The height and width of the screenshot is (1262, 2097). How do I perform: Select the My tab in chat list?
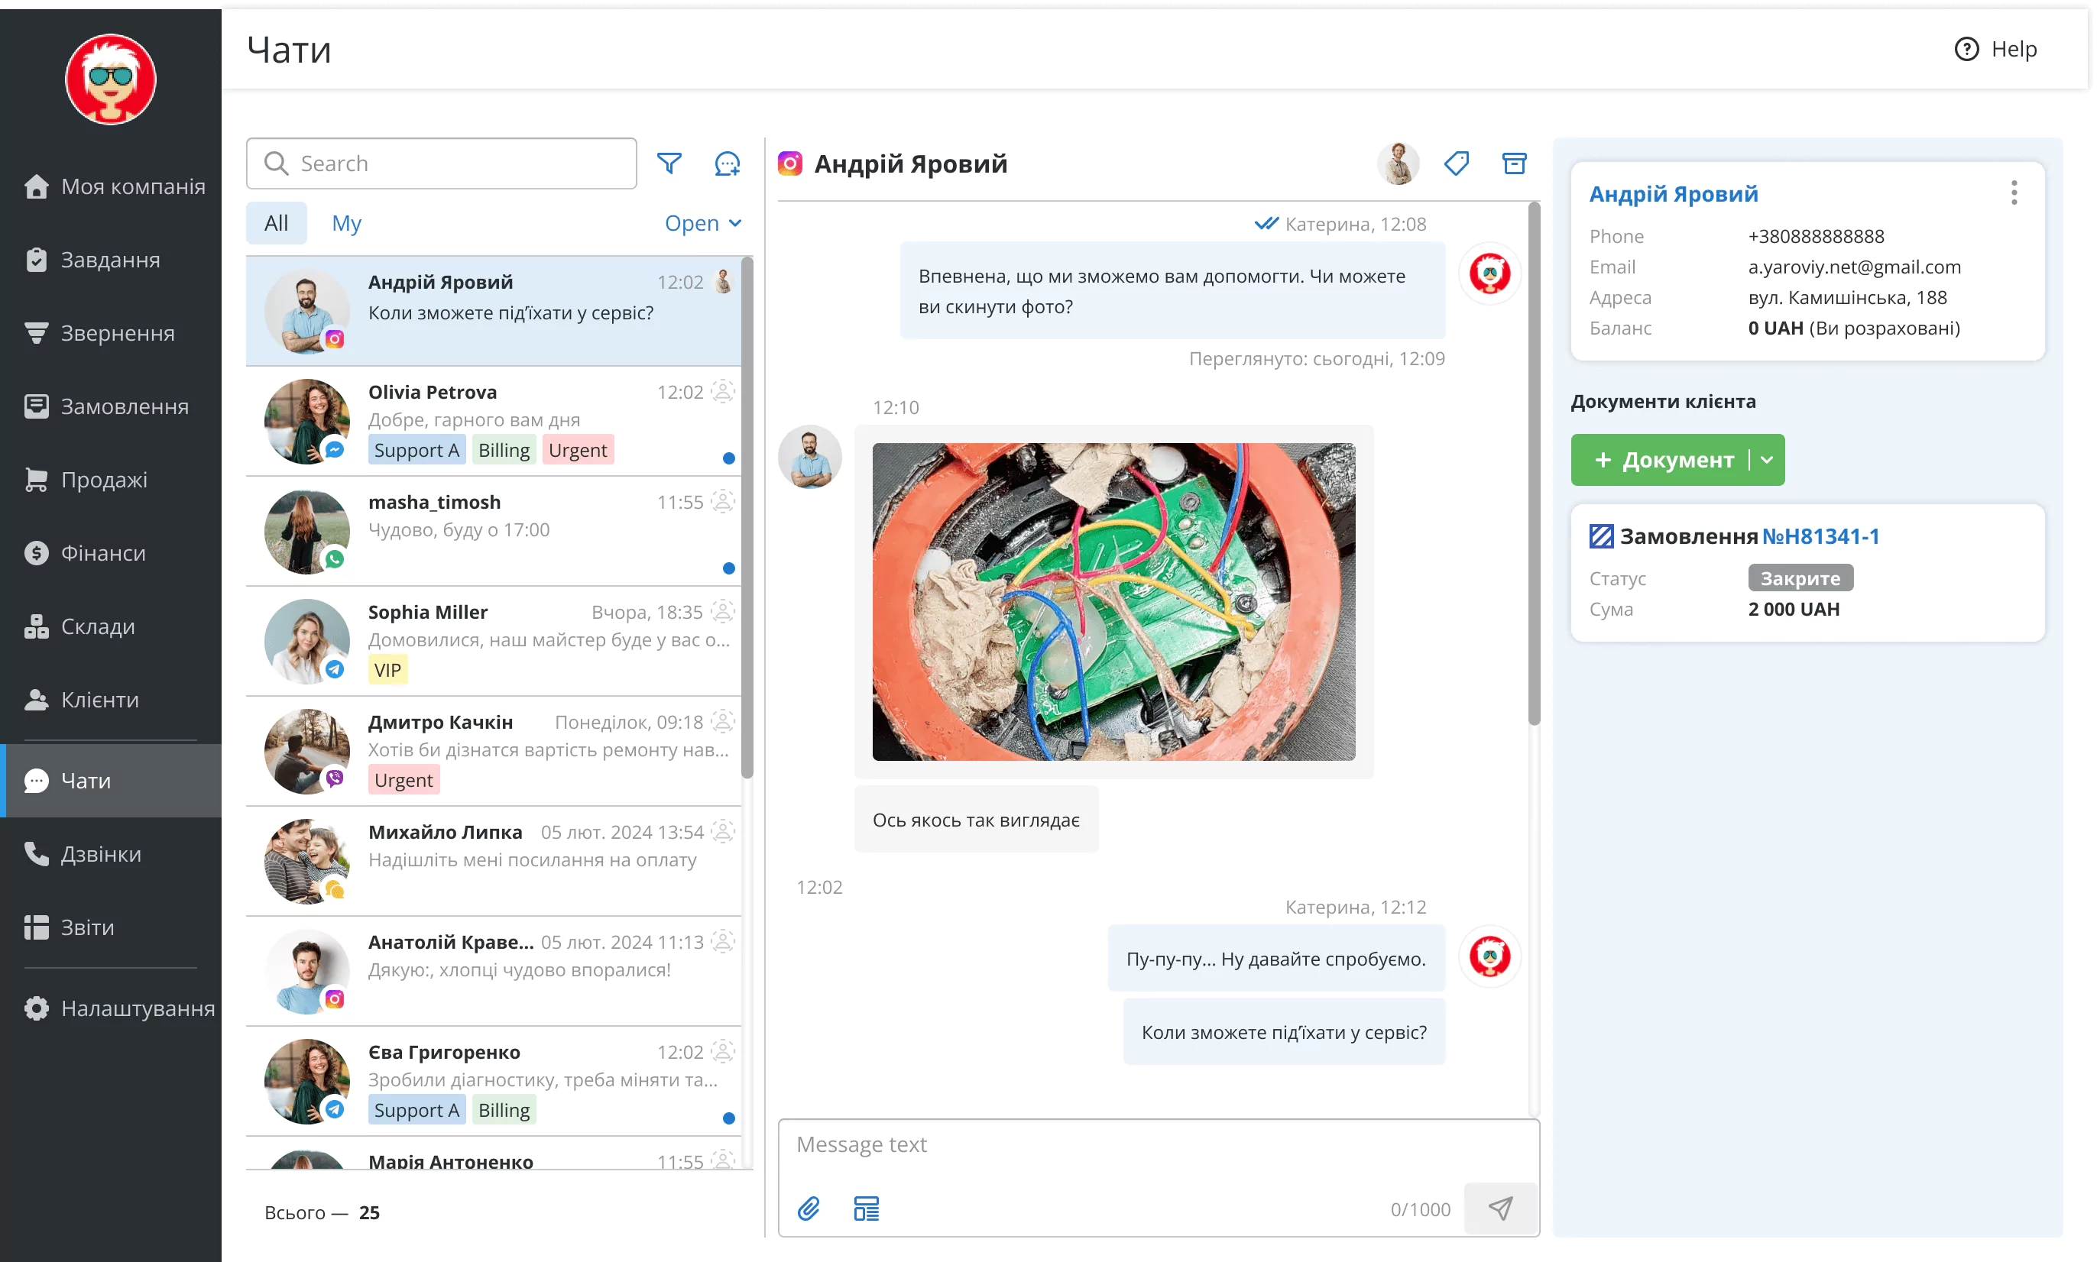pyautogui.click(x=346, y=223)
